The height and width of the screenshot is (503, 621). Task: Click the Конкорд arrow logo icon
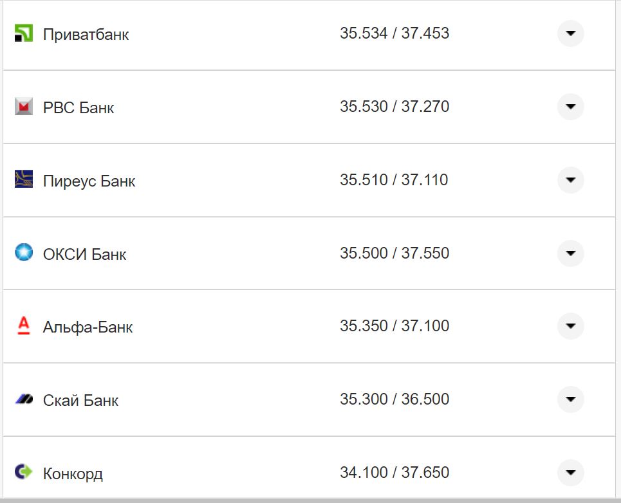[23, 472]
